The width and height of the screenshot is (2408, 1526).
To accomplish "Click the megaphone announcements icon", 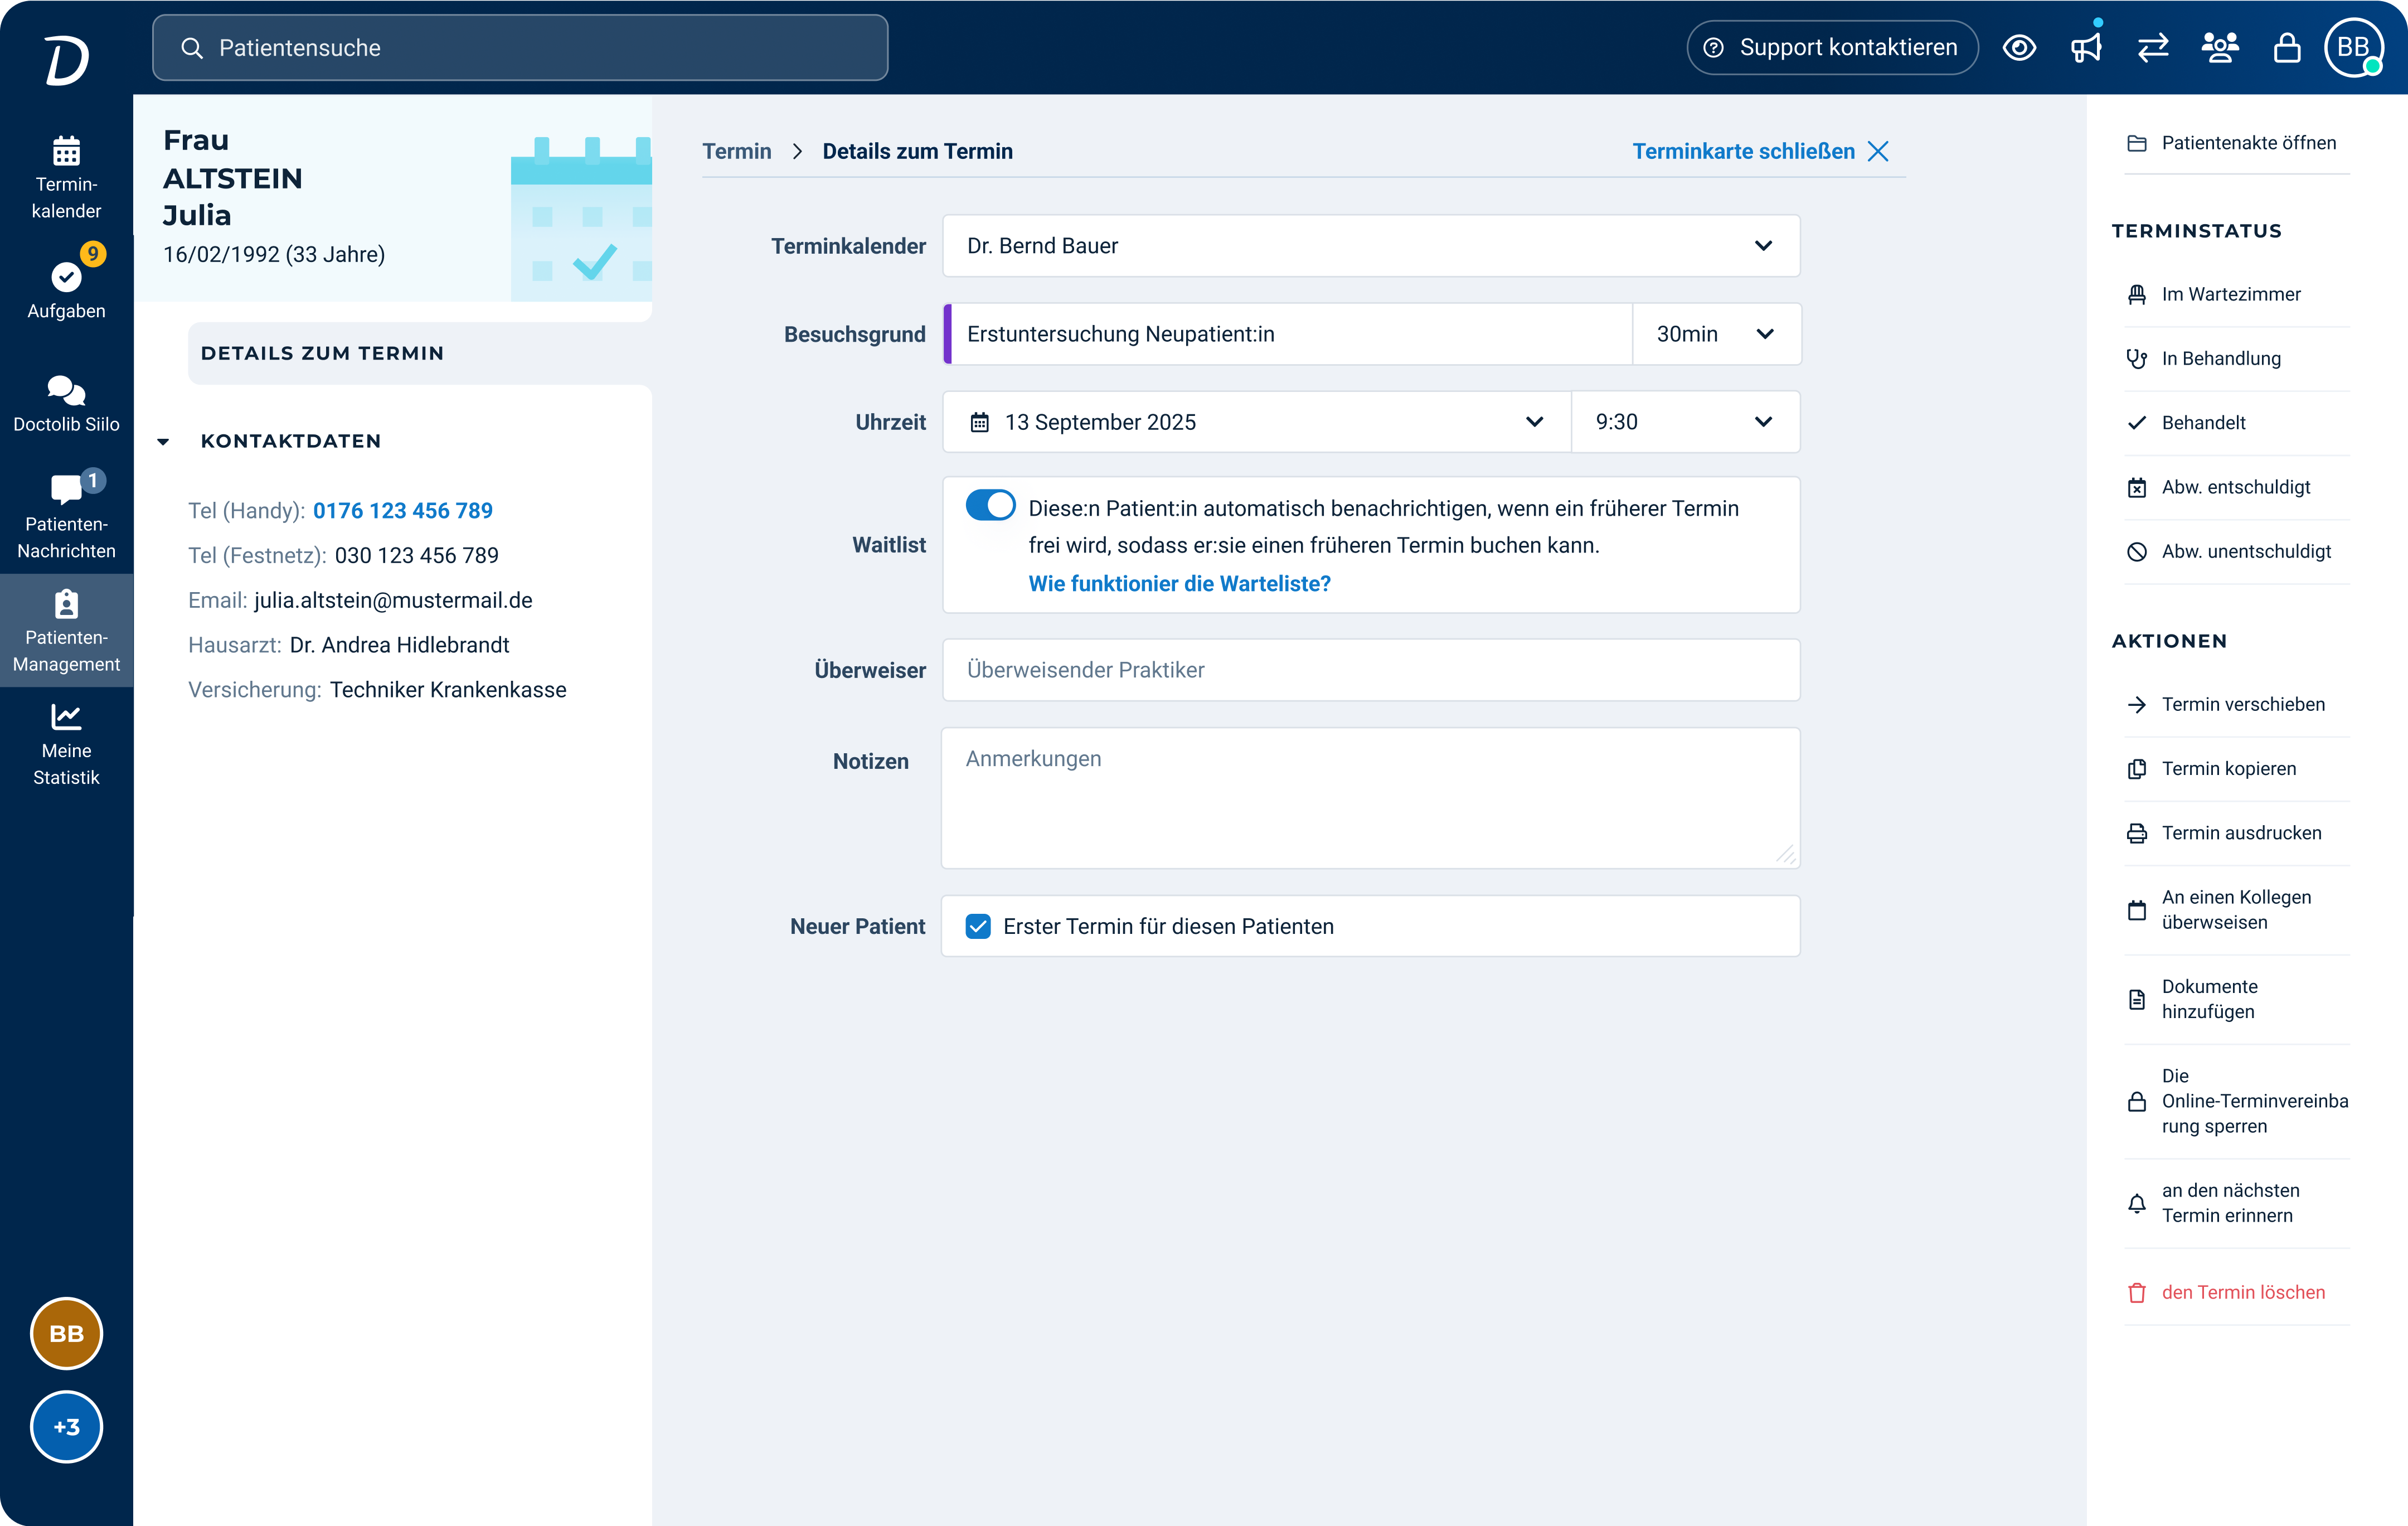I will click(2087, 47).
